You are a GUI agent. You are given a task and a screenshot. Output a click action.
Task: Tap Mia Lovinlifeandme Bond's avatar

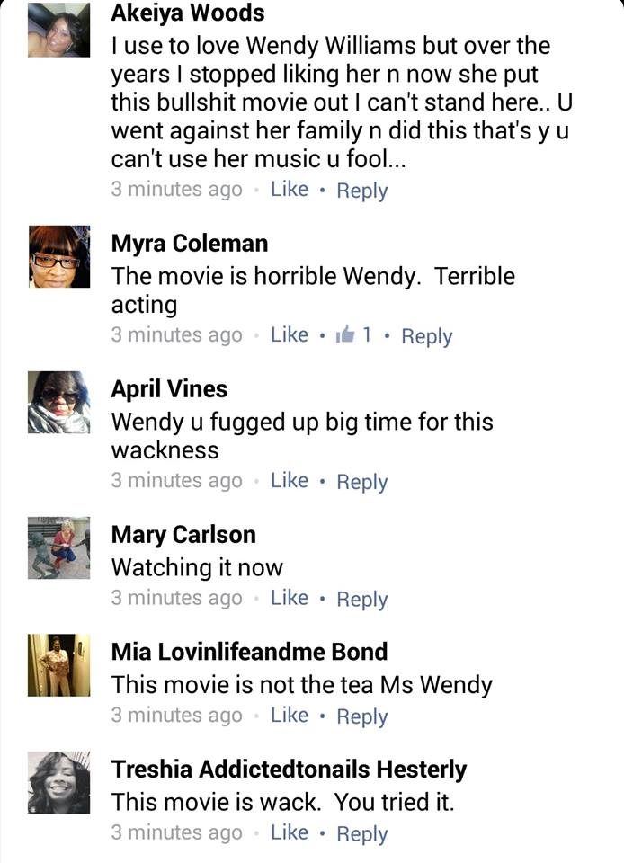pos(59,665)
